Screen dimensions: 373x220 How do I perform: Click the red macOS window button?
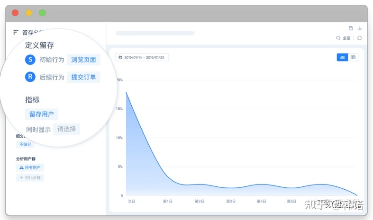click(15, 13)
